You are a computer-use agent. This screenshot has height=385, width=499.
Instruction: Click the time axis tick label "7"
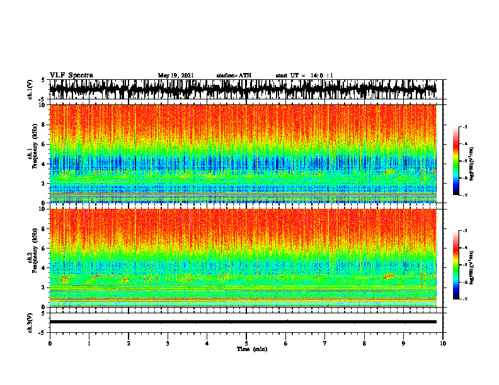click(325, 343)
